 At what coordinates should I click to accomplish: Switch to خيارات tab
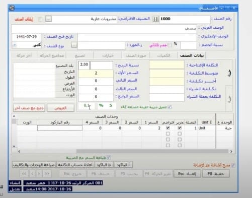click(108, 55)
